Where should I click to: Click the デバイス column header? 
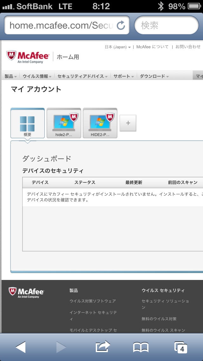(40, 183)
